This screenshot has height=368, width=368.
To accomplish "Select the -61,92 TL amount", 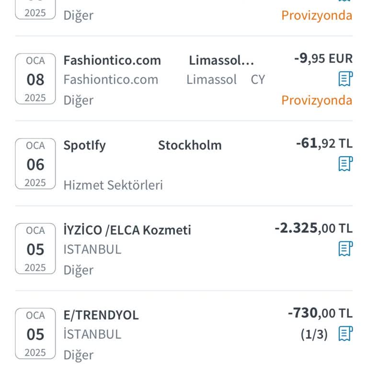I will pos(324,143).
